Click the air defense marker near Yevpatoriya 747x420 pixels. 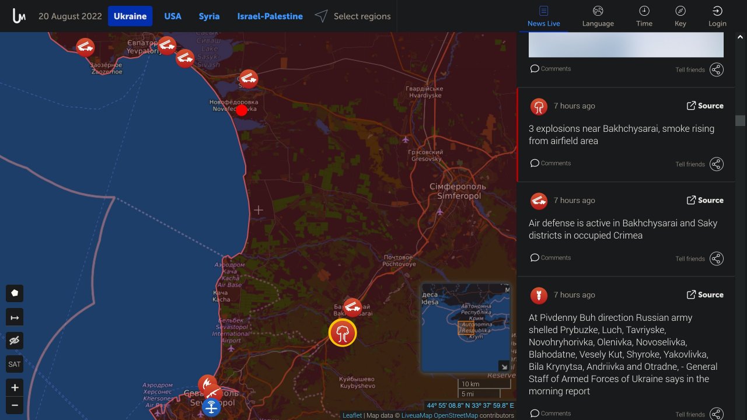click(167, 45)
